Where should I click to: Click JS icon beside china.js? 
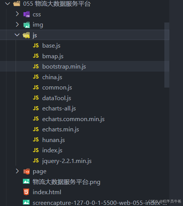(x=36, y=77)
